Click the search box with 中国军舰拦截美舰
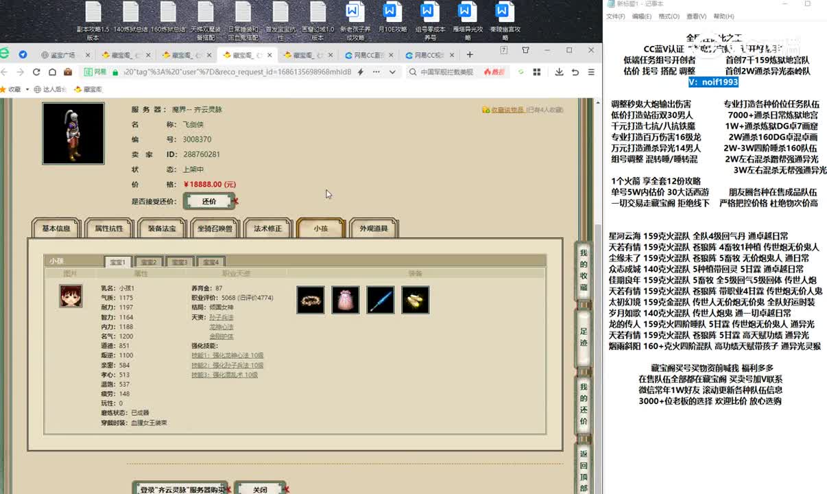This screenshot has width=827, height=494. pos(446,72)
